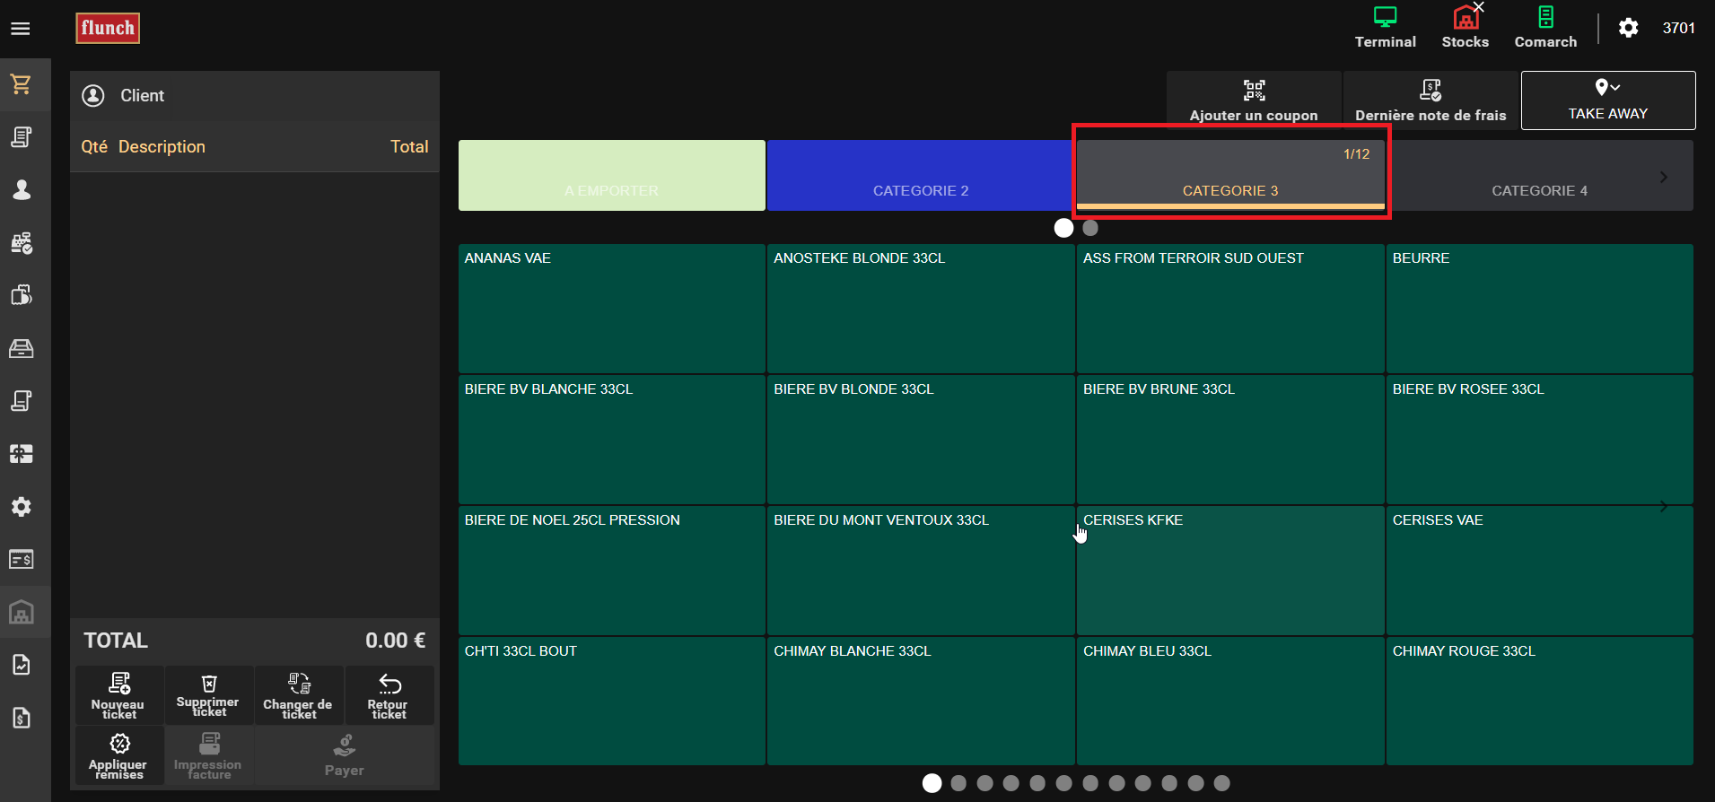
Task: Jump to last product page dot
Action: [x=1221, y=783]
